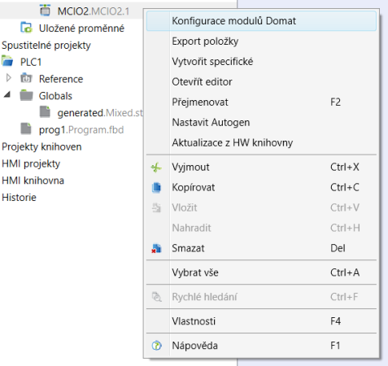
Task: Click the HMI projekty tree section
Action: tap(31, 163)
